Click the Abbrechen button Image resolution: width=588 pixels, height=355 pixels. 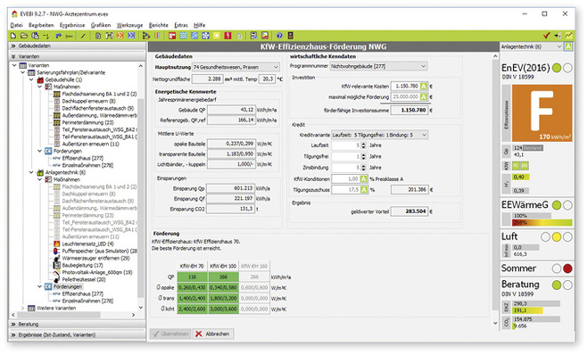tap(213, 334)
